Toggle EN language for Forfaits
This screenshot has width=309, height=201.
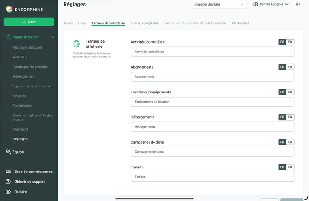tap(290, 167)
